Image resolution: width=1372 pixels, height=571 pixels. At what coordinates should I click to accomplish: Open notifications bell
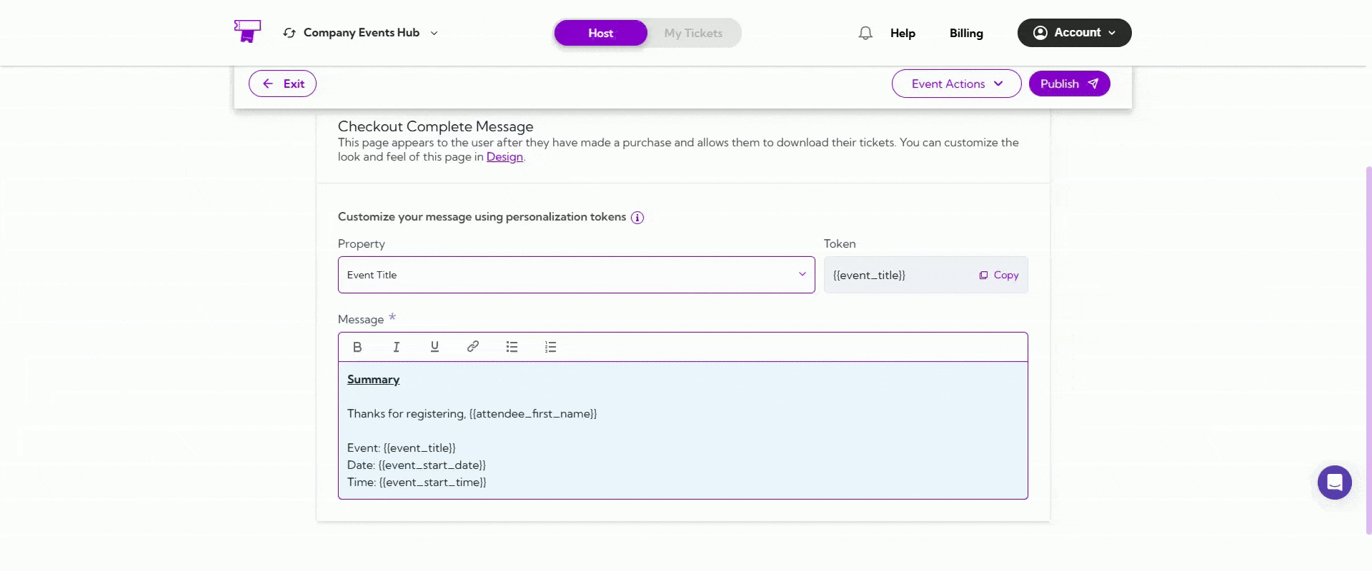pos(865,33)
